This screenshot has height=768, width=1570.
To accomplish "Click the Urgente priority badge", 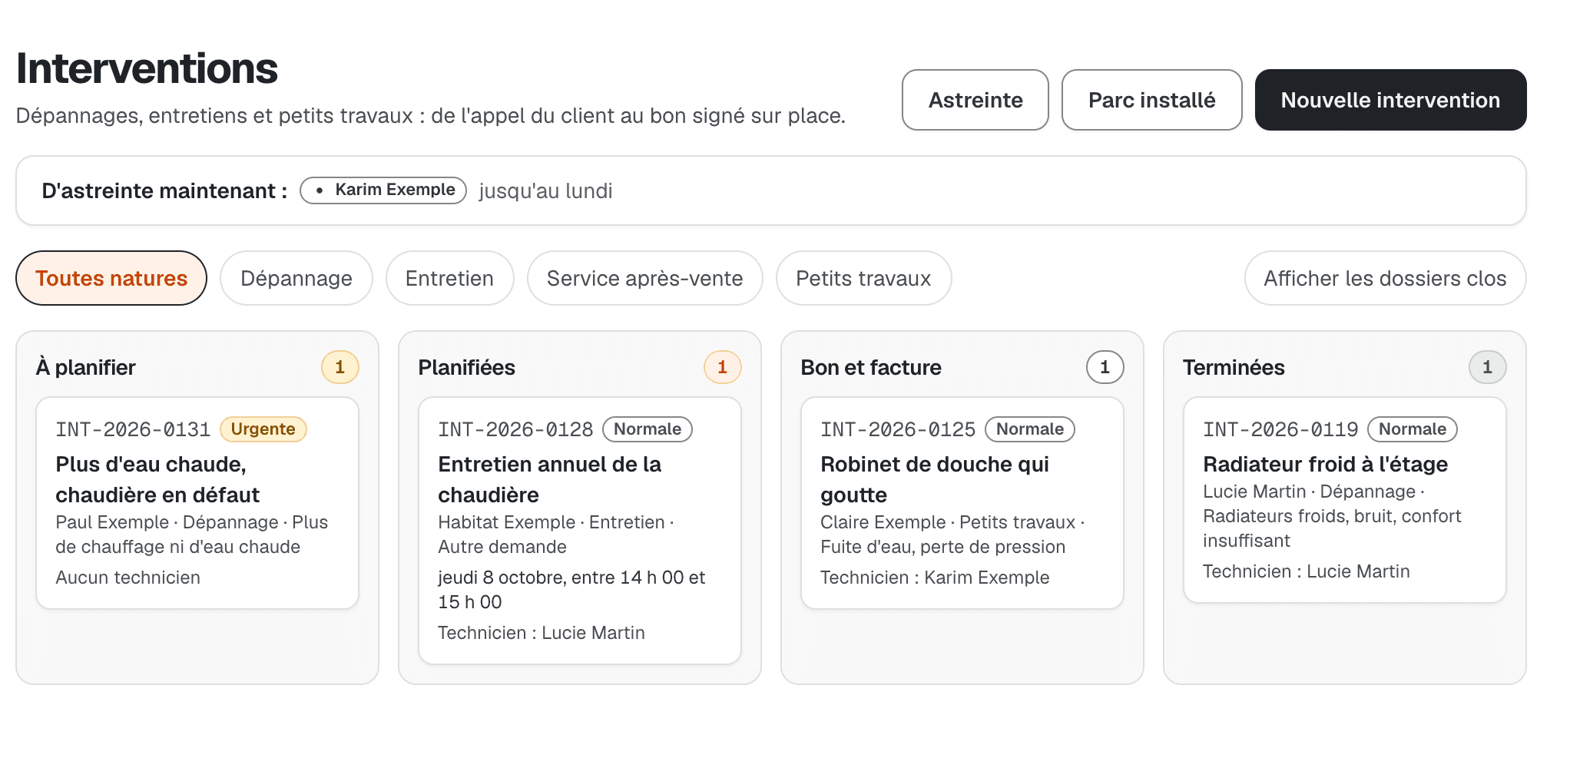I will pyautogui.click(x=263, y=429).
